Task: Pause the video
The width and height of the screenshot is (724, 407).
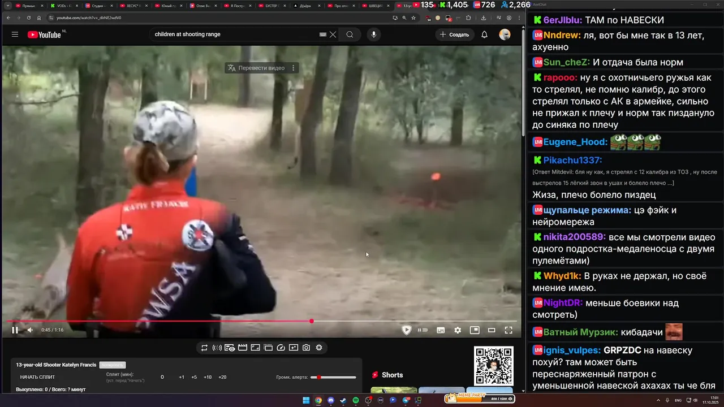Action: click(x=15, y=330)
